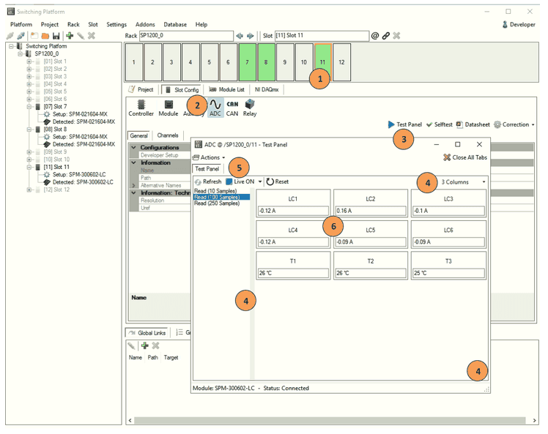Click the chain link icon beside Slot field

[x=386, y=36]
